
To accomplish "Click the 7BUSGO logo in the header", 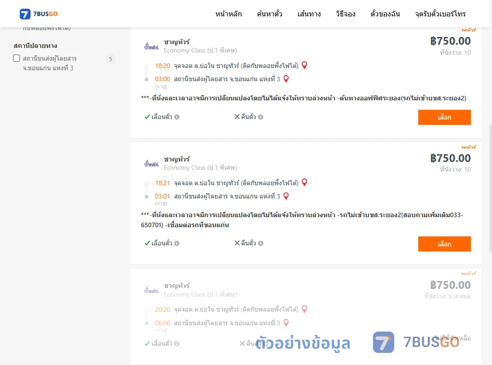I will pos(39,14).
